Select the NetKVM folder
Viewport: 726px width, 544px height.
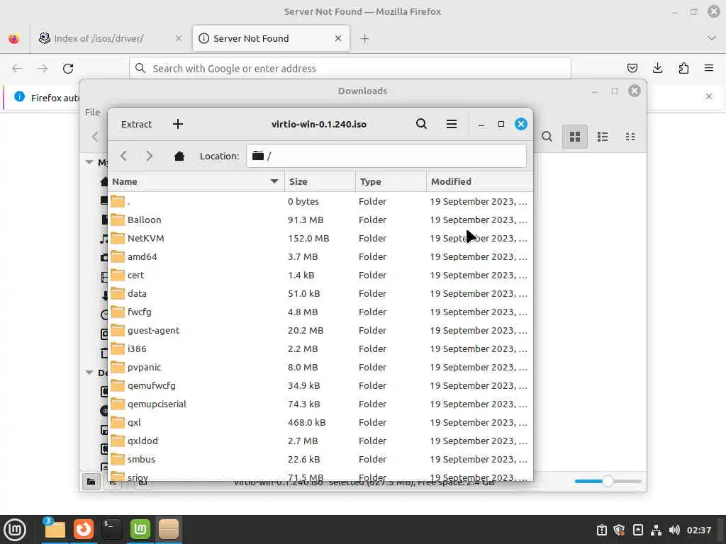(320, 238)
